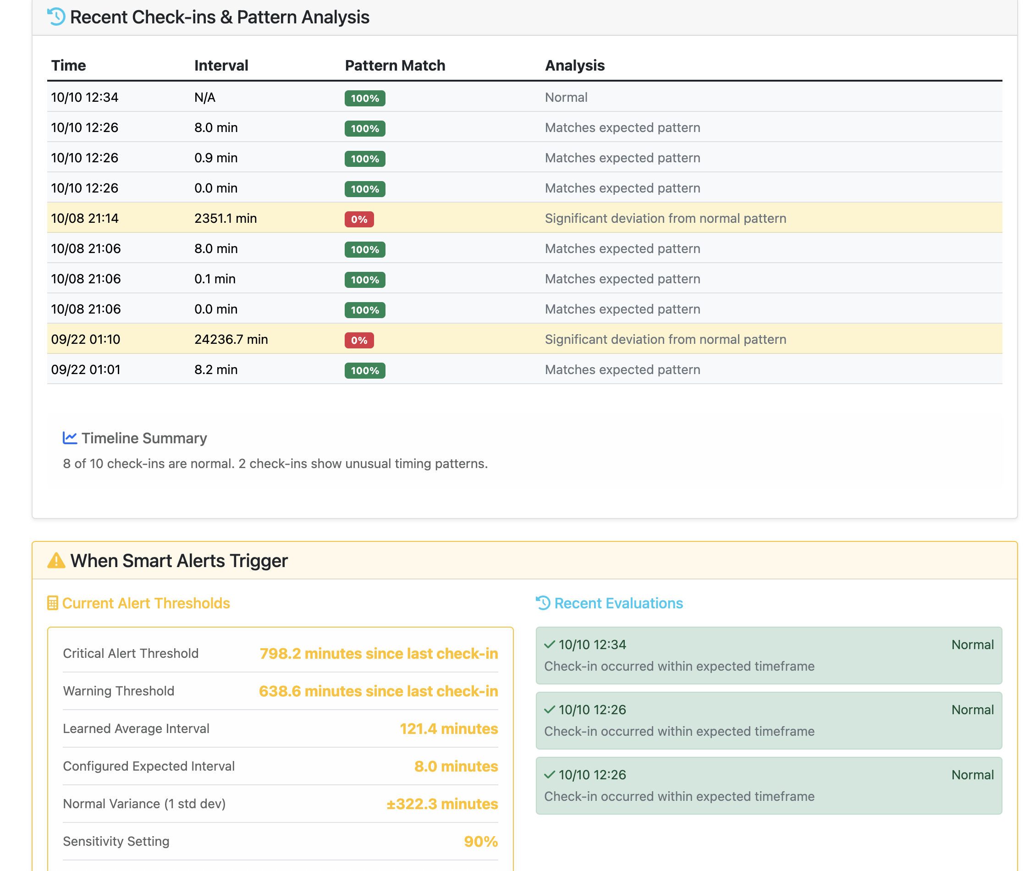Click the red 0% badge on 10/08 21:14 row
This screenshot has height=871, width=1035.
point(359,219)
